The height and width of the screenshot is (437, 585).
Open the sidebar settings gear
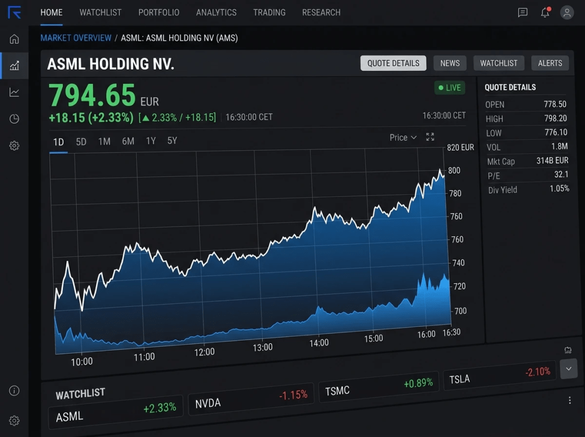(14, 146)
